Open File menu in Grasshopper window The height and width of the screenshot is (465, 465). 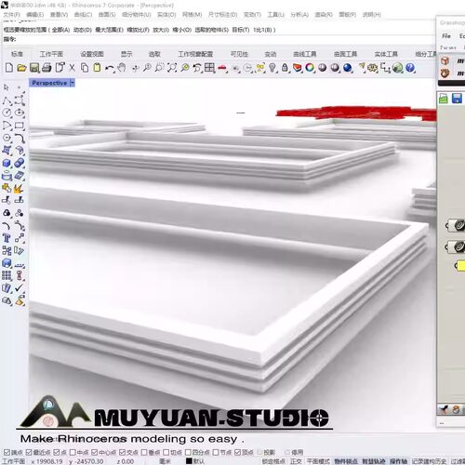(x=446, y=36)
